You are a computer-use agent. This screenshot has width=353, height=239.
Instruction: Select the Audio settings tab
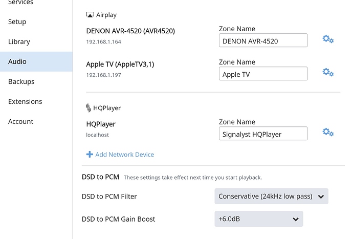(36, 61)
